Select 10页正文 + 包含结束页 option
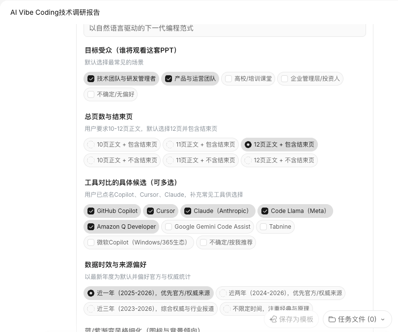398x332 pixels. click(122, 145)
